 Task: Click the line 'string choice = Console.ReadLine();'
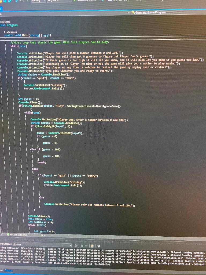tap(43, 75)
